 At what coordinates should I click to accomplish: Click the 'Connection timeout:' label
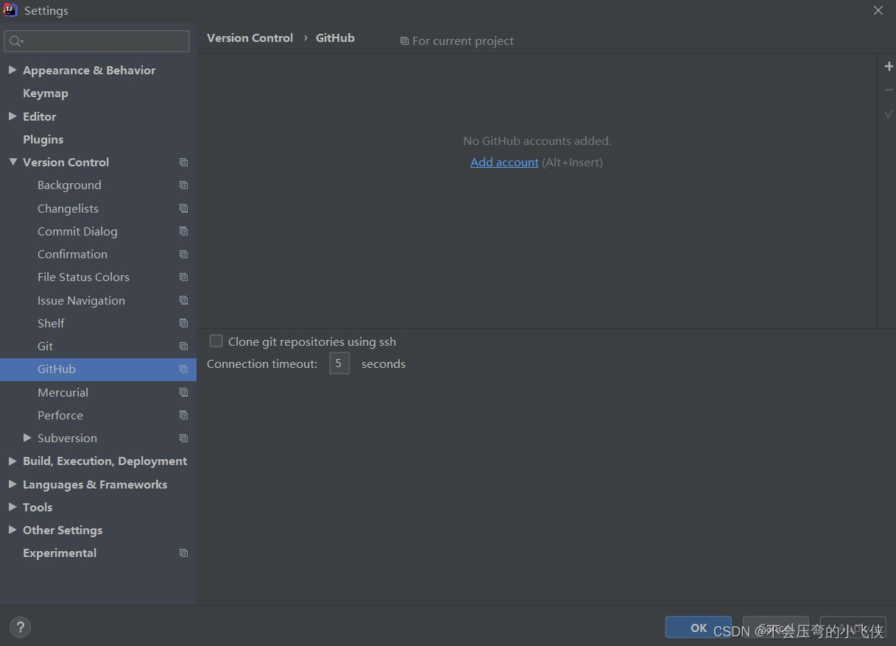tap(262, 363)
